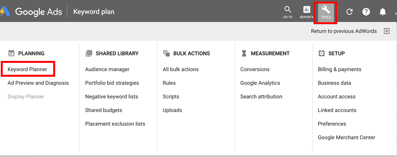Open Audience manager in Shared Library
Screen dimensions: 397x157
point(107,69)
